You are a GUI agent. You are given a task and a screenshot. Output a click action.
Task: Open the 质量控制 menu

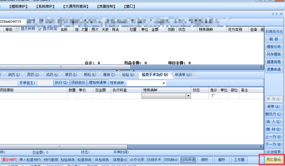coord(106,6)
